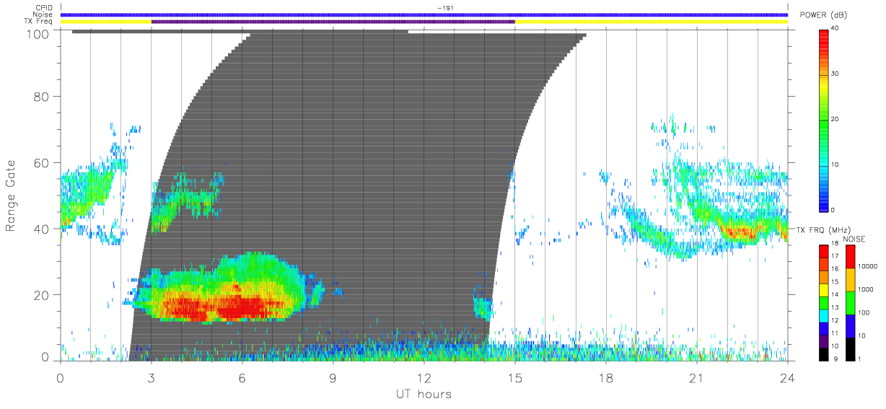This screenshot has height=409, width=886.
Task: Click the purple segment of TX Freq strip
Action: click(333, 22)
